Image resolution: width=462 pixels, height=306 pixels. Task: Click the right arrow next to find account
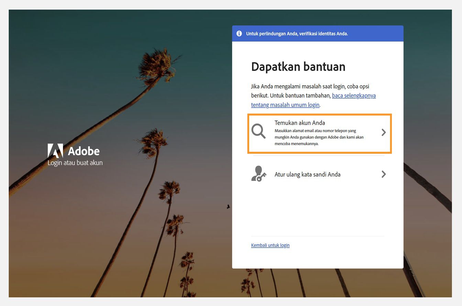click(x=384, y=132)
